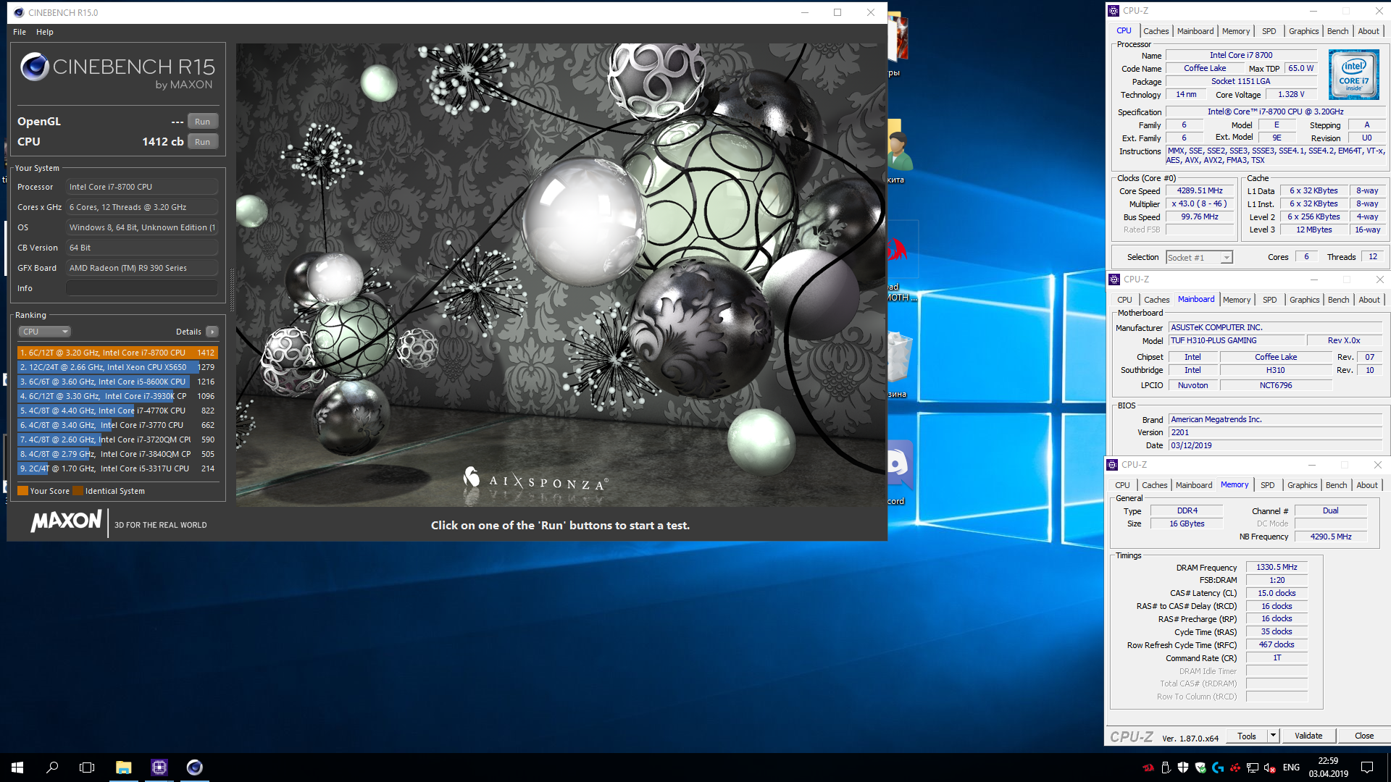Open Bench tab in top CPU-Z window
Screen dimensions: 1391x782
coord(1337,31)
